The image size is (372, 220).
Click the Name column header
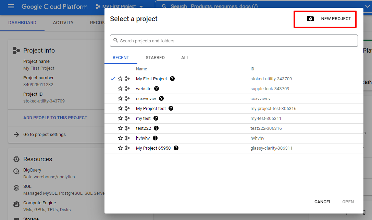141,69
